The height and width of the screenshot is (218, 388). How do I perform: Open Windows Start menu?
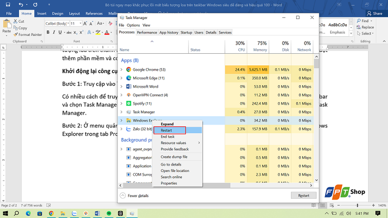tap(5, 213)
